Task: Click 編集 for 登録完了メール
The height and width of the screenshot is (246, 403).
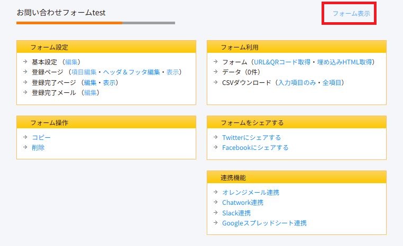Action: tap(90, 92)
